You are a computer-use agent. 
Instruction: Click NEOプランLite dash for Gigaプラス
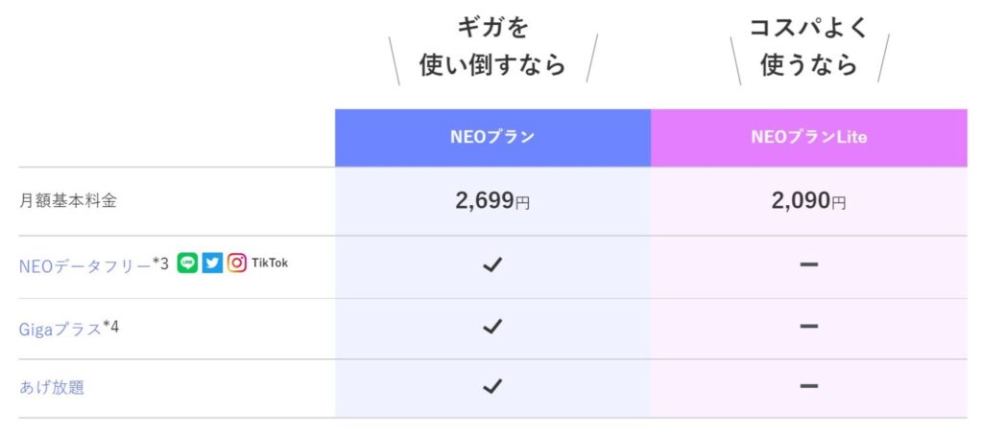click(x=808, y=327)
